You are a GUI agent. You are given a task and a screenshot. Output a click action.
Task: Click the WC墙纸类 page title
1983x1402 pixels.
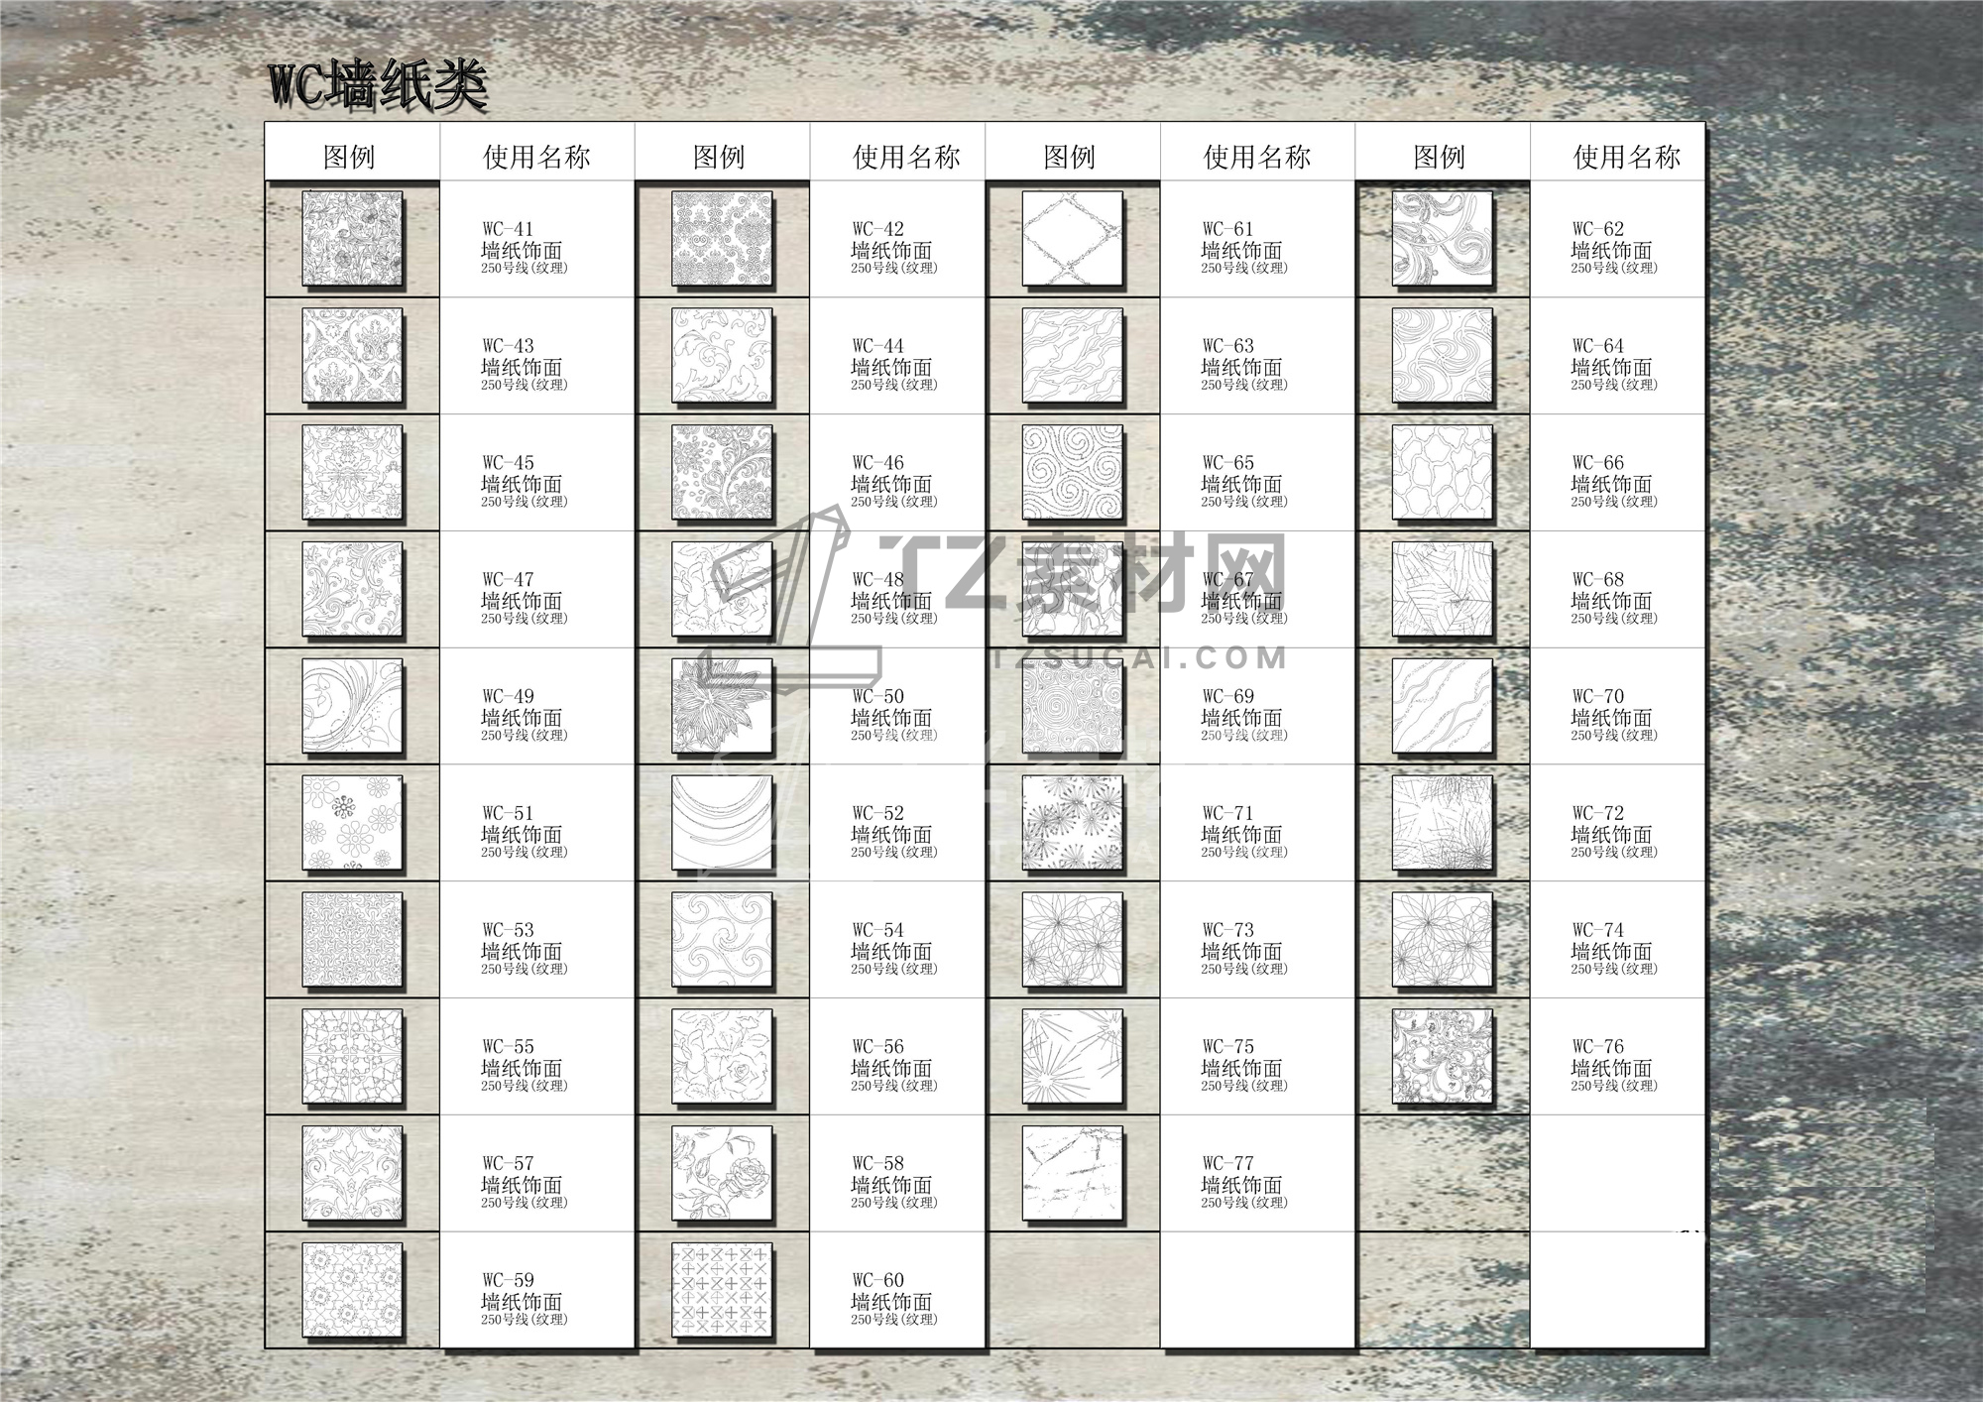(x=378, y=86)
